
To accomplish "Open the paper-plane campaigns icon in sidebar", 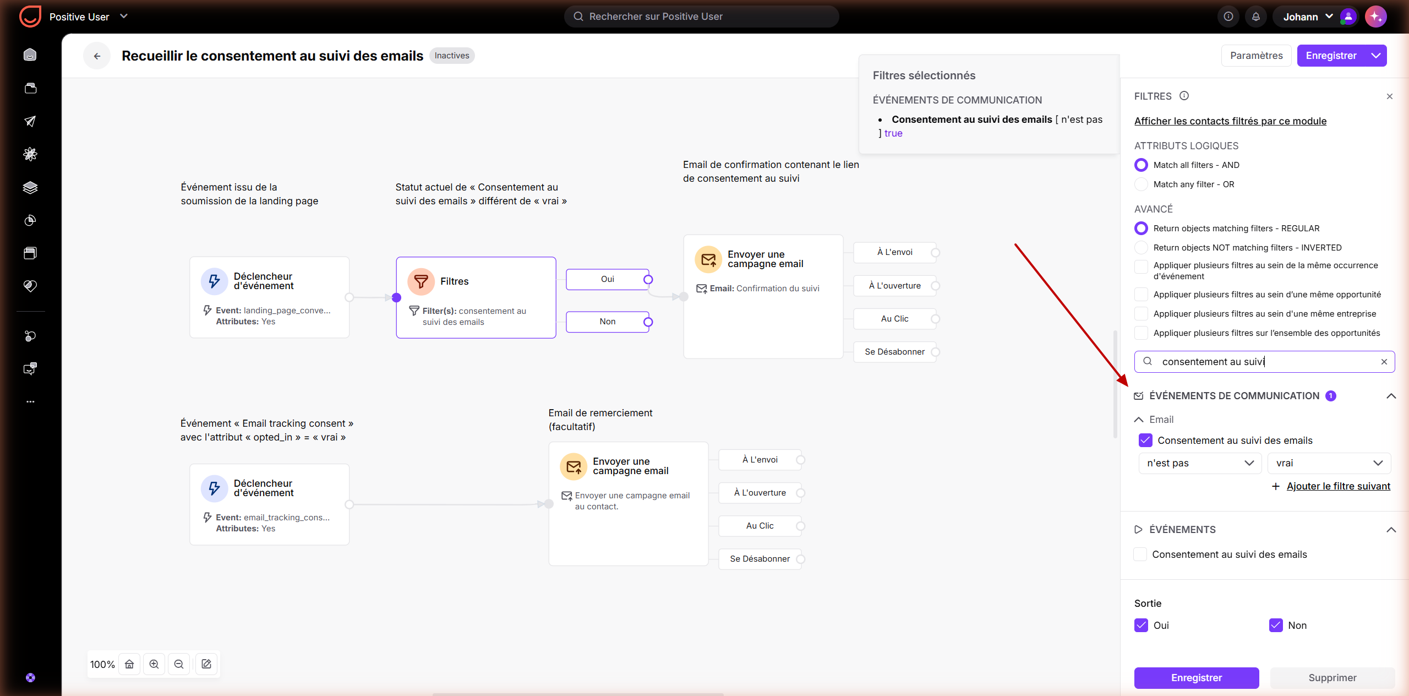I will click(x=30, y=121).
